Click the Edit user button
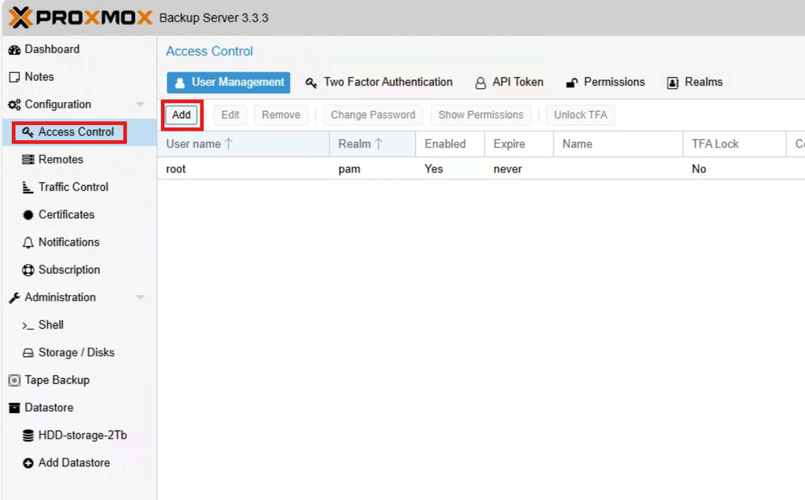Image resolution: width=805 pixels, height=500 pixels. (230, 115)
